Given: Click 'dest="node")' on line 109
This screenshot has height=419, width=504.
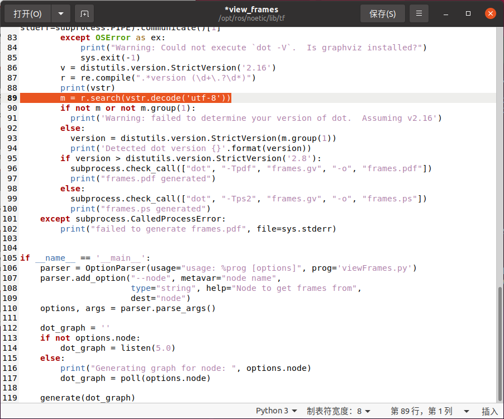Looking at the screenshot, I should 160,298.
